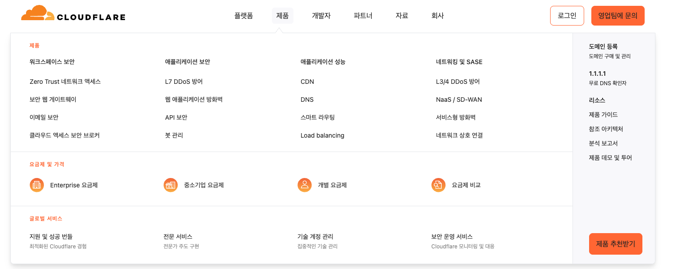Click the 제품 추천받기 button
The height and width of the screenshot is (269, 676).
coord(616,243)
